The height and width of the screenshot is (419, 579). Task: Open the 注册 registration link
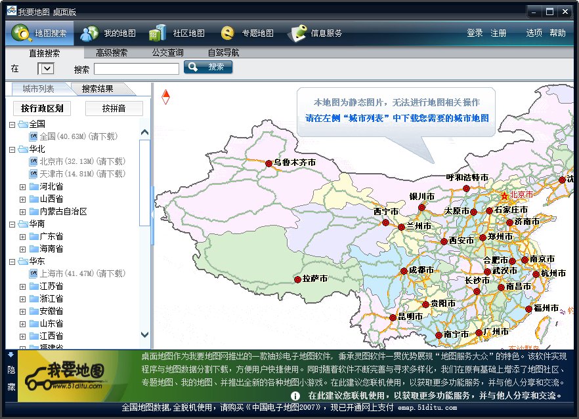coord(499,32)
